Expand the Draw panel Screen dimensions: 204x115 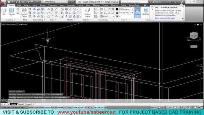coord(53,20)
